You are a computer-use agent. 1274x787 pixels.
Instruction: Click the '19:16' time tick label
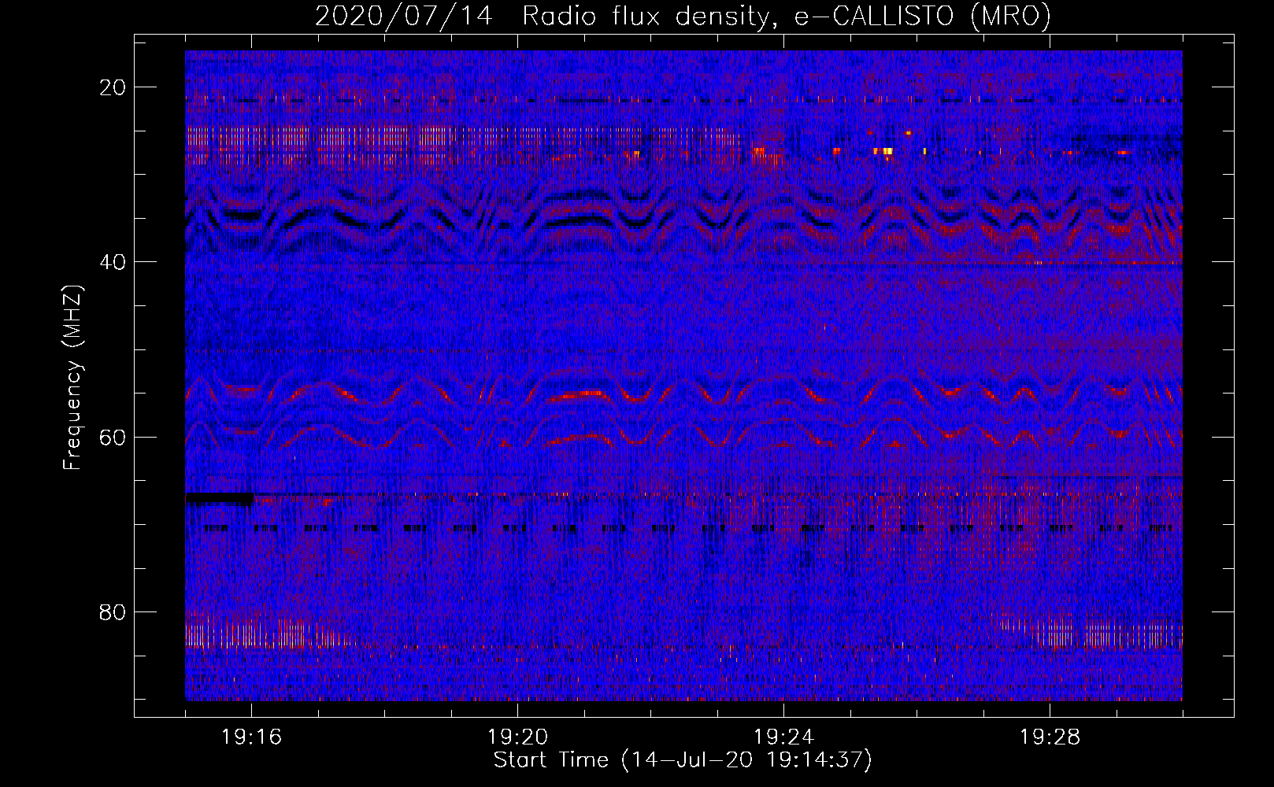coord(251,737)
